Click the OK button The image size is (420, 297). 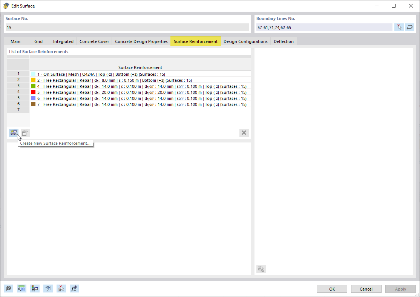332,289
